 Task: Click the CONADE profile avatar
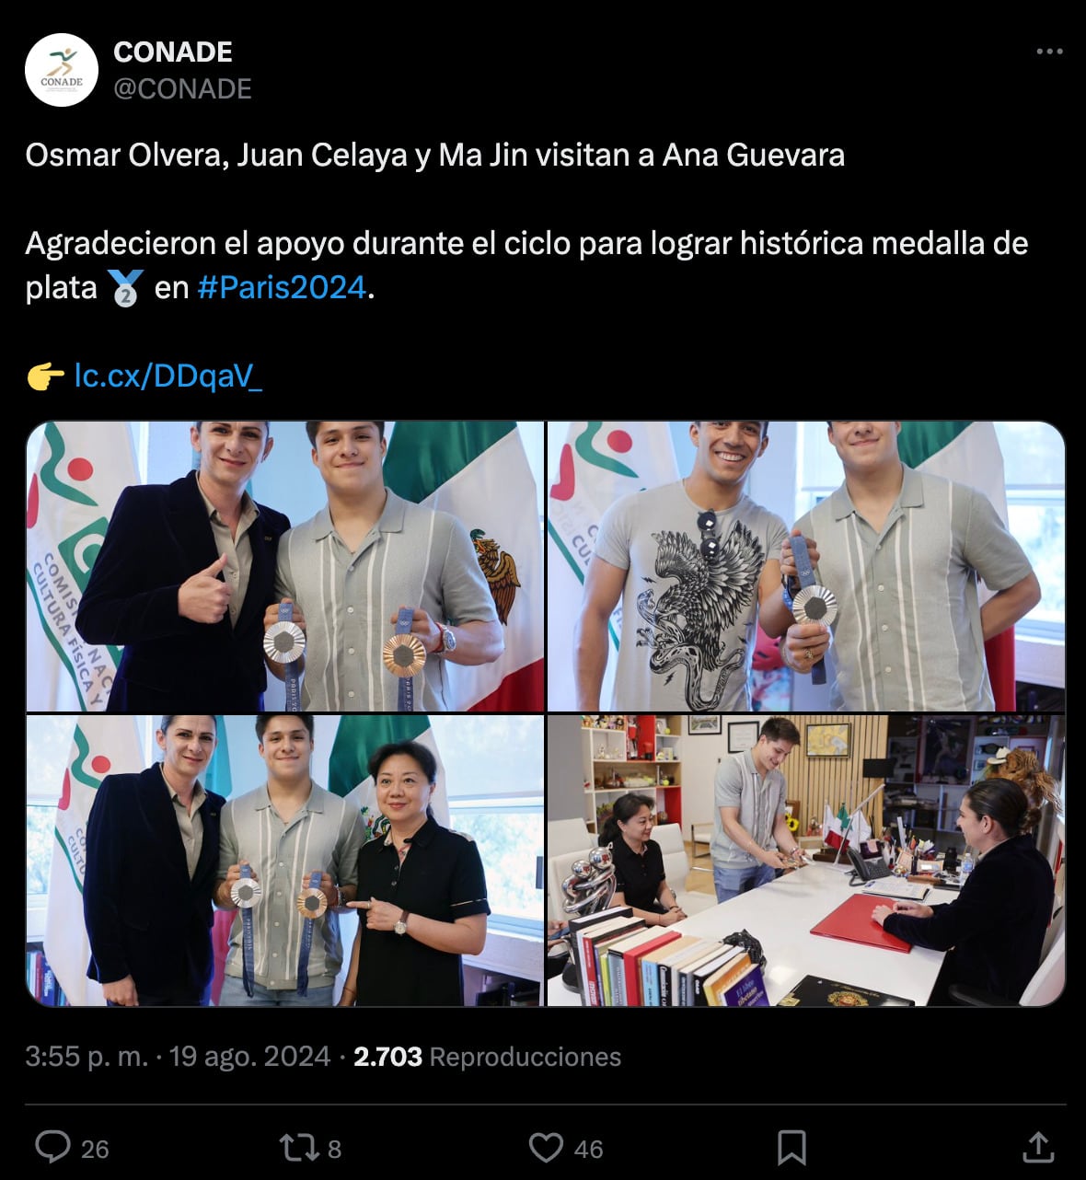61,70
